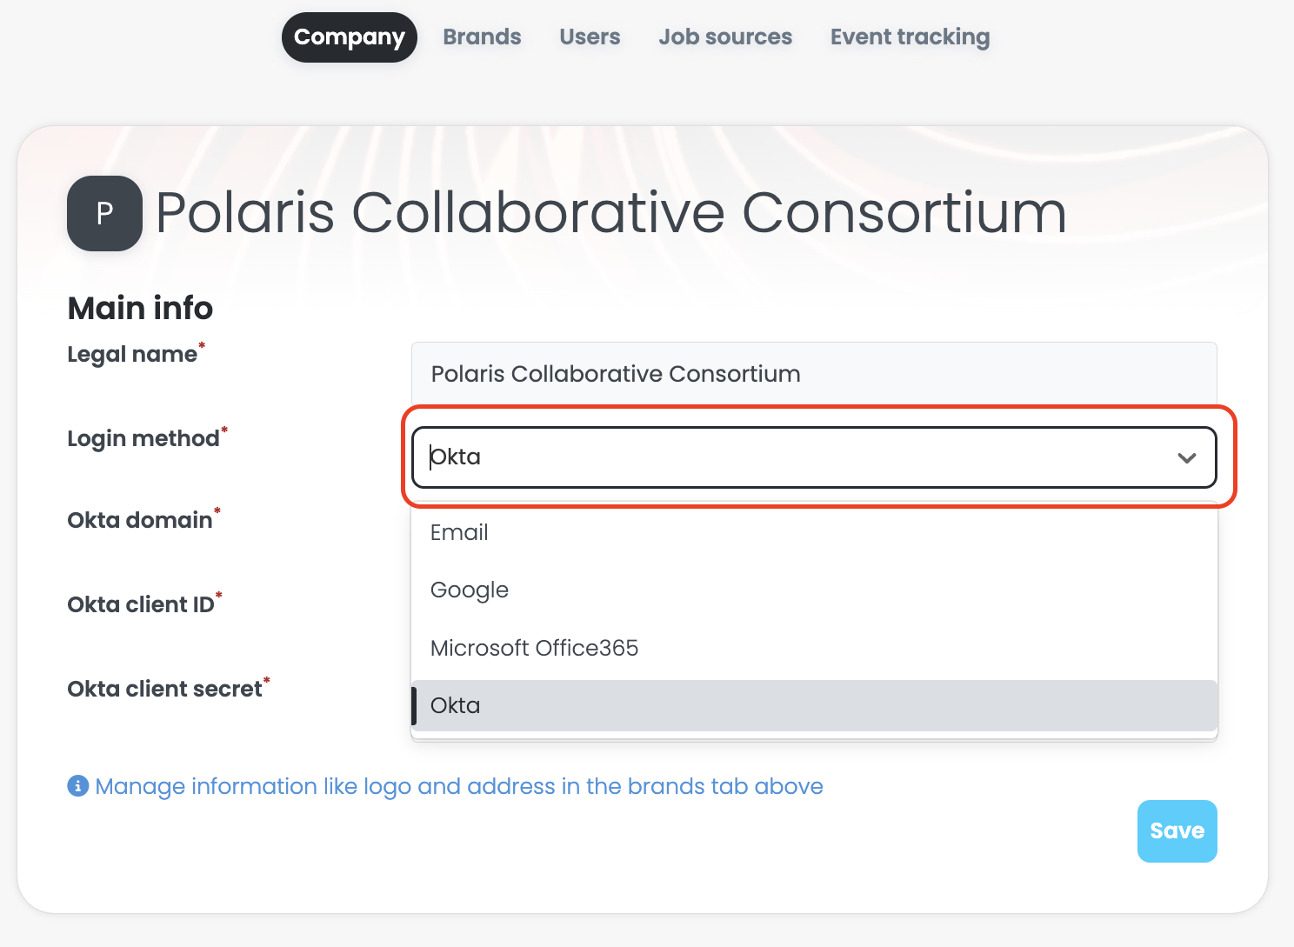Image resolution: width=1294 pixels, height=947 pixels.
Task: Go to the Job sources tab
Action: [x=725, y=37]
